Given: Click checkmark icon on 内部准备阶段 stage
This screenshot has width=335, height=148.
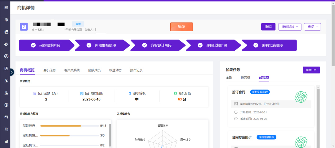Looking at the screenshot, I should (x=89, y=45).
